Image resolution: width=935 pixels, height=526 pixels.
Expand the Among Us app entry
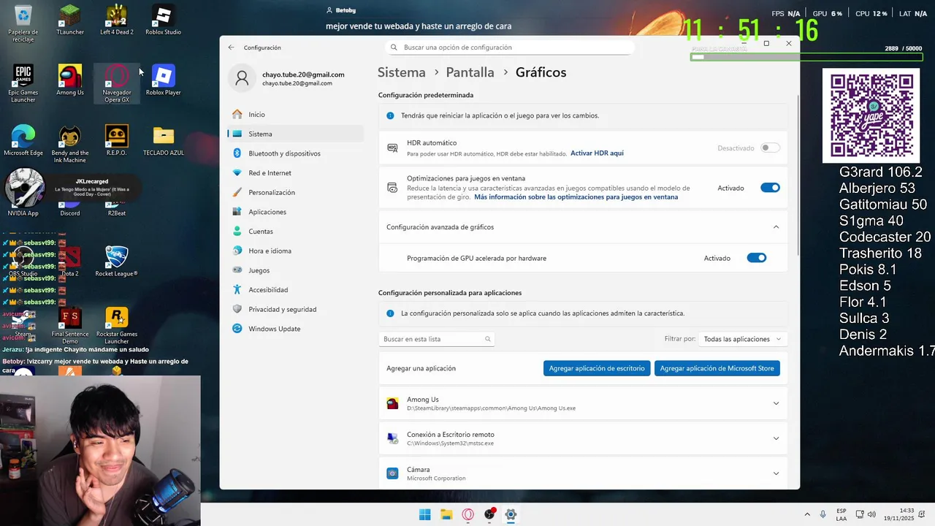(776, 403)
